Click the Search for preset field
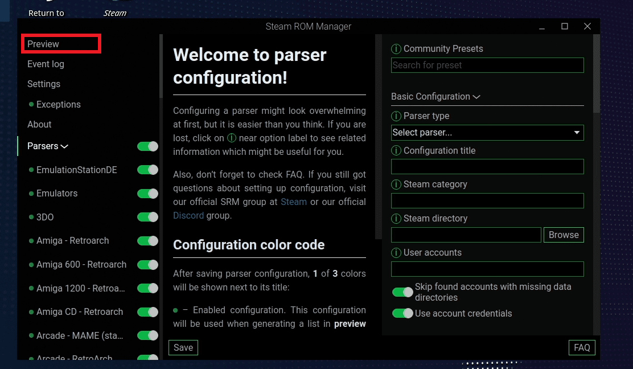Image resolution: width=633 pixels, height=369 pixels. coord(487,65)
